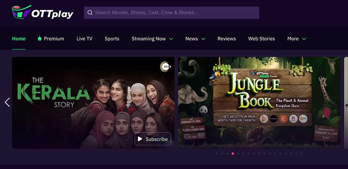Open the Reviews page

(x=226, y=38)
